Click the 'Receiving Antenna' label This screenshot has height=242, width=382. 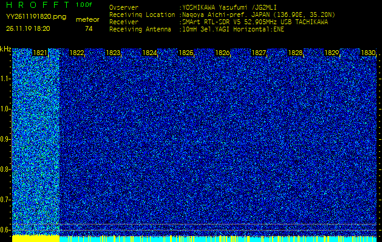pyautogui.click(x=140, y=30)
